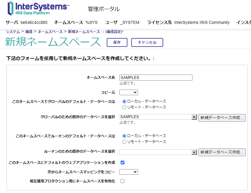Open the システム breadcrumb link
This screenshot has width=251, height=193.
13,32
